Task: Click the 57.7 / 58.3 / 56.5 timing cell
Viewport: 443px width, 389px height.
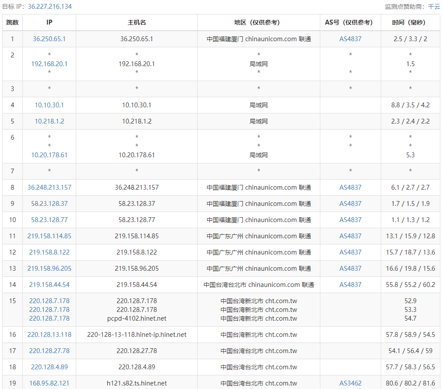Action: (411, 367)
